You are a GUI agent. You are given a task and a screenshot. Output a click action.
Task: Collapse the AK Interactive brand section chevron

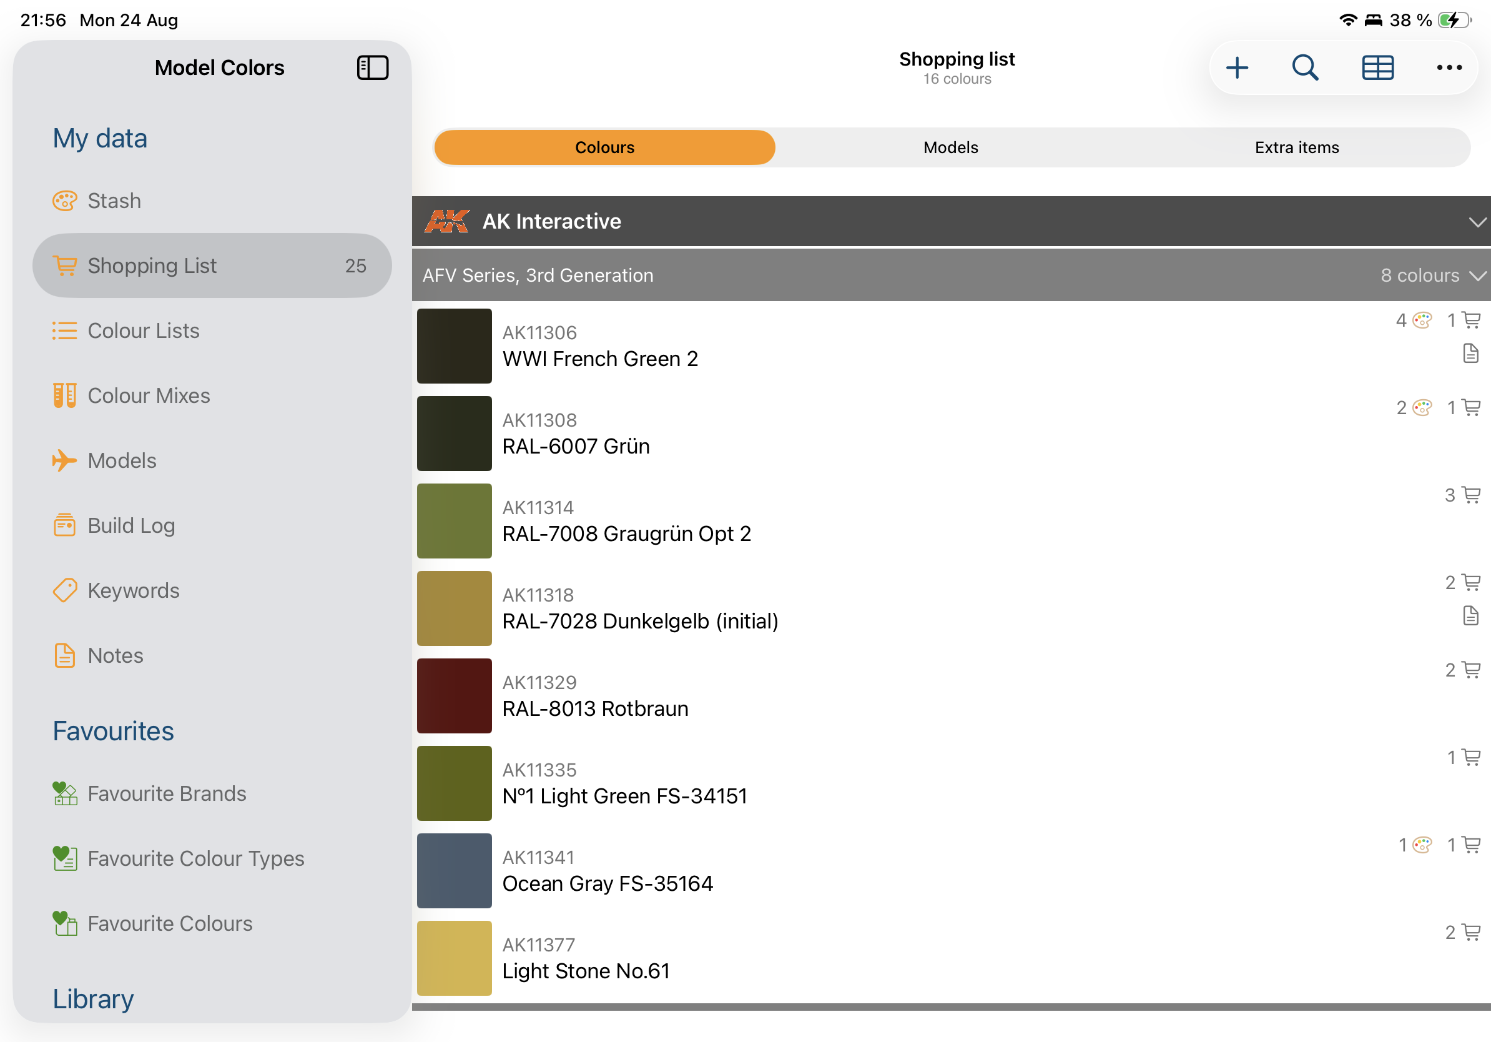click(x=1477, y=222)
